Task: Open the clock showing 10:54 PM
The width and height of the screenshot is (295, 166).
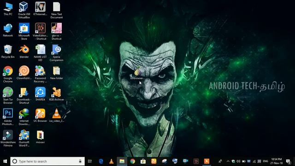Action: [277, 161]
